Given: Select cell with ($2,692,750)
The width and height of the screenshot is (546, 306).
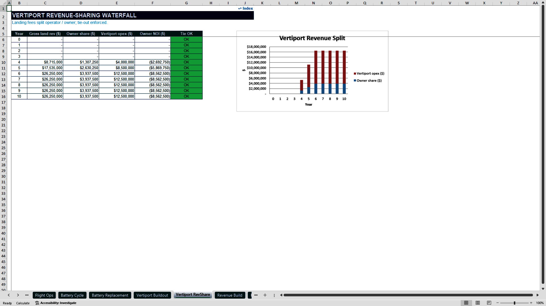Looking at the screenshot, I should coord(152,62).
